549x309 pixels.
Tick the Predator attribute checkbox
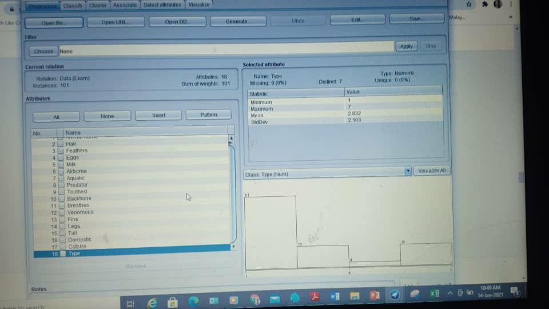[x=62, y=185]
